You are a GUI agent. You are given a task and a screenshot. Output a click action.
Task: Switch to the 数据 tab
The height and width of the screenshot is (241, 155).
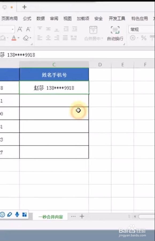click(x=41, y=18)
